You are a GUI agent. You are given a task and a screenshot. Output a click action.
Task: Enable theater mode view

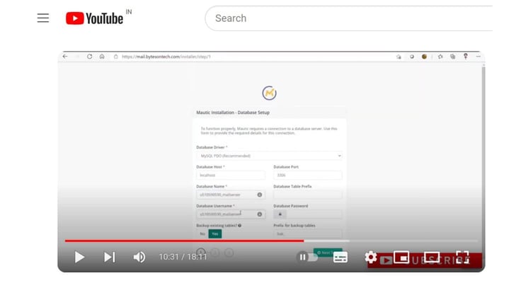tap(431, 257)
